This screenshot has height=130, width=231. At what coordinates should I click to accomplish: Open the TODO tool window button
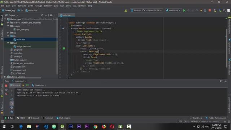tap(21, 118)
